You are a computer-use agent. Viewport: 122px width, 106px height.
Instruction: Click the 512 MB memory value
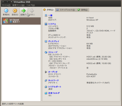click(90, 26)
